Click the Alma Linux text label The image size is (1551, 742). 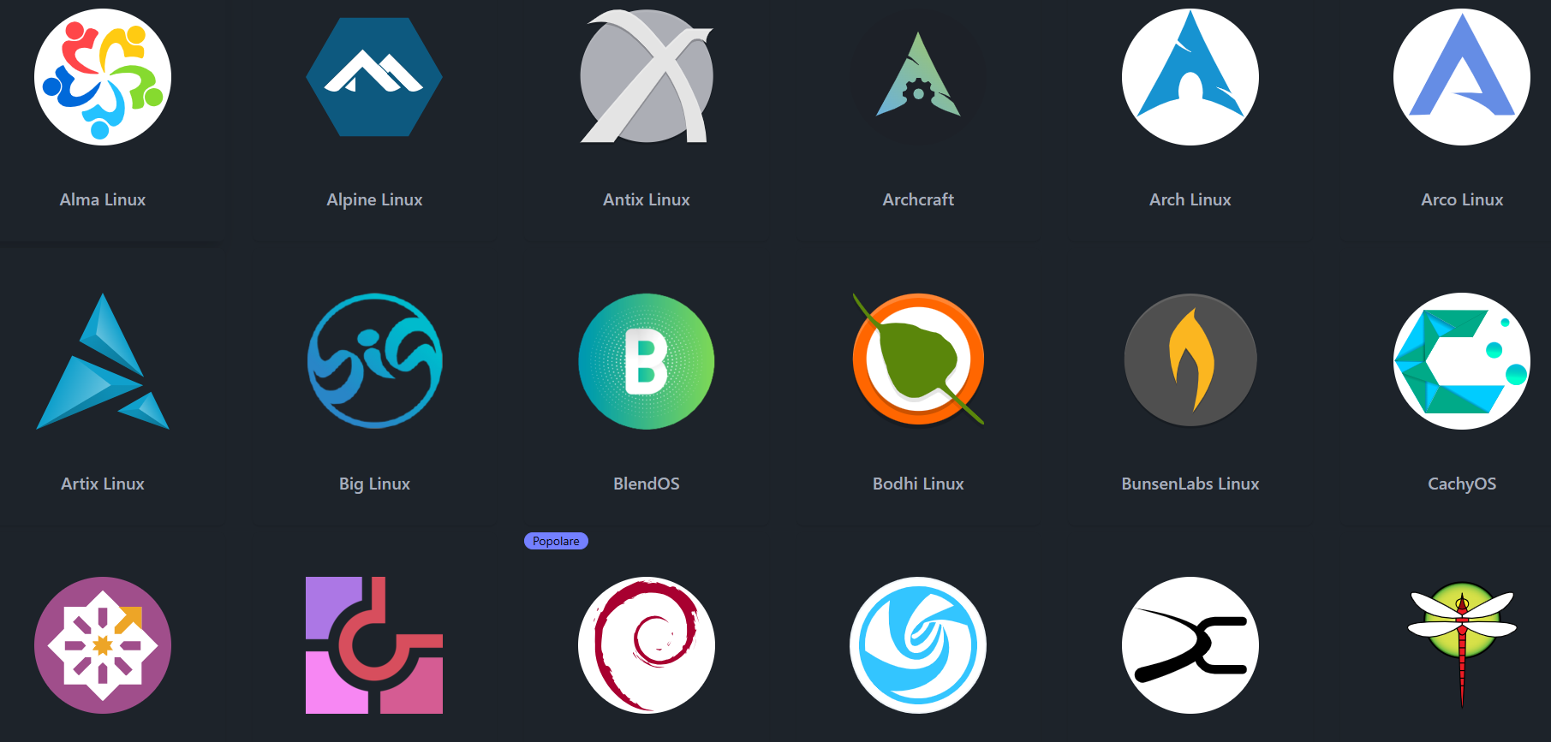[x=103, y=199]
